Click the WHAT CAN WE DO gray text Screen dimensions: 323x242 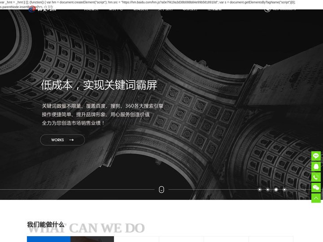coord(86,229)
